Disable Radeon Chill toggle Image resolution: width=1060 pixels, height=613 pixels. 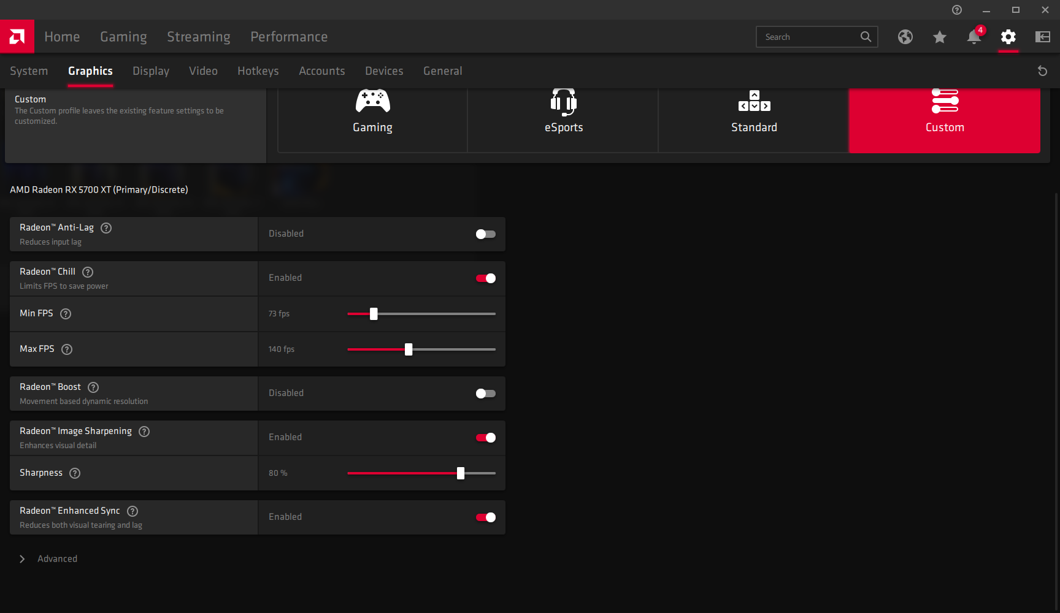(x=486, y=278)
